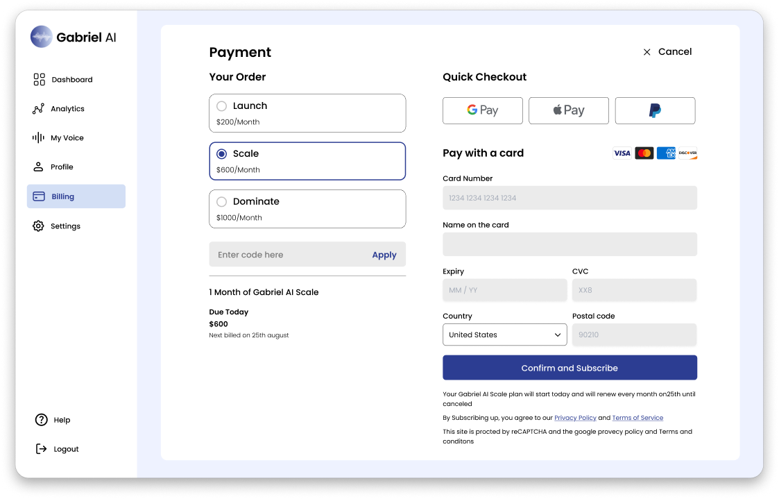779x499 pixels.
Task: Click the Help question mark icon
Action: [x=41, y=420]
